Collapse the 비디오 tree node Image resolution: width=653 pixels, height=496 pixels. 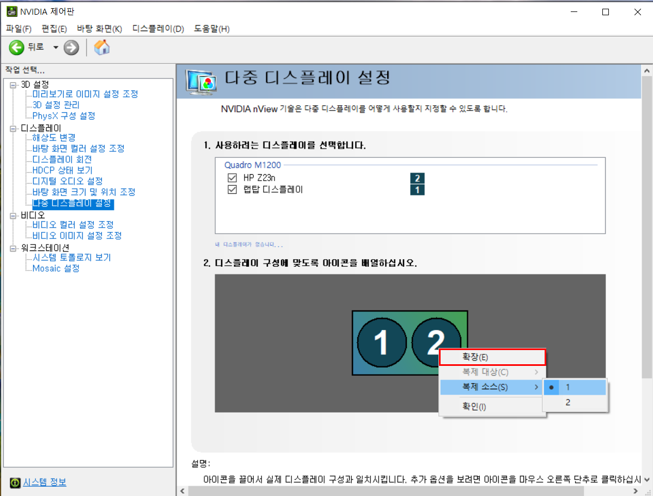pos(13,216)
